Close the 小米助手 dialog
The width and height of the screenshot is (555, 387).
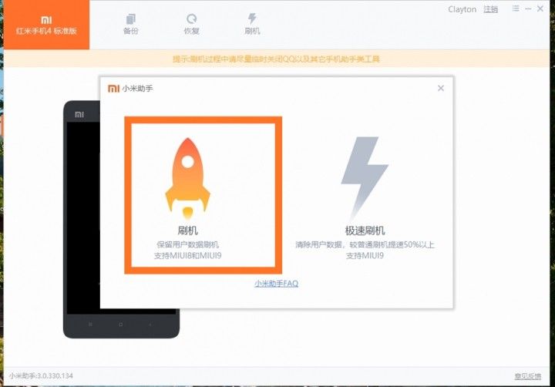441,88
